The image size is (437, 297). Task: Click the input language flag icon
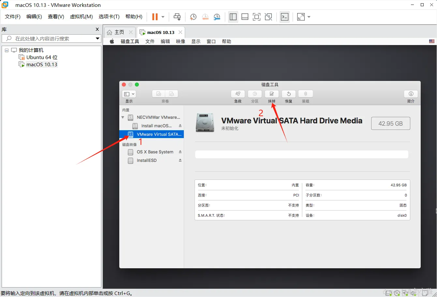click(432, 41)
